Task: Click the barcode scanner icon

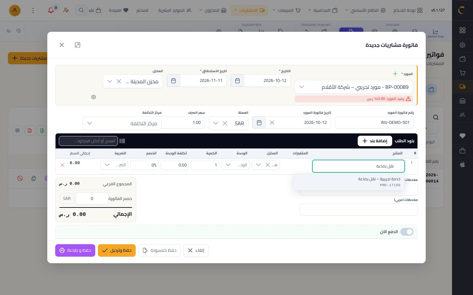Action: pos(122,141)
